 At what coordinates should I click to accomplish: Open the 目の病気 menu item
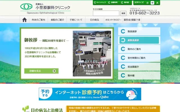coord(94,20)
